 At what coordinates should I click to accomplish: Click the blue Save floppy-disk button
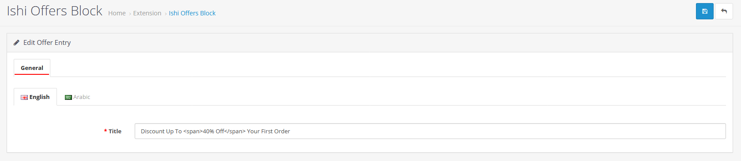click(704, 11)
